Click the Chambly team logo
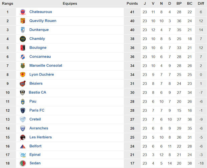Viewport: 207px width, 168px height. pos(23,39)
